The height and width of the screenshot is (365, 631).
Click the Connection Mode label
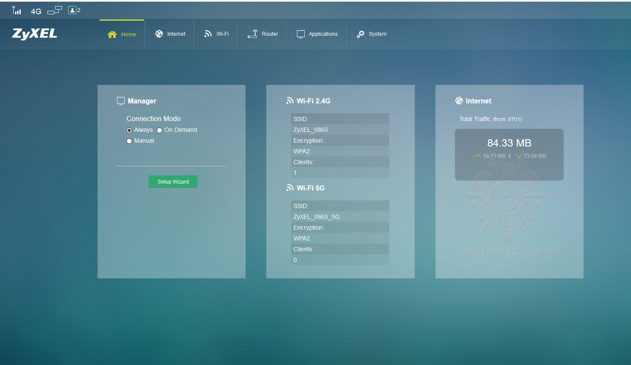point(154,119)
